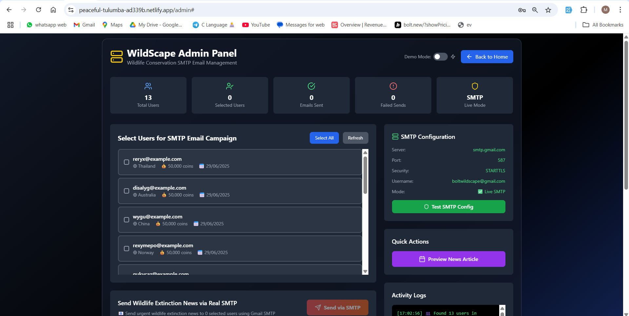Open the Chrome three-dot menu

point(620,10)
